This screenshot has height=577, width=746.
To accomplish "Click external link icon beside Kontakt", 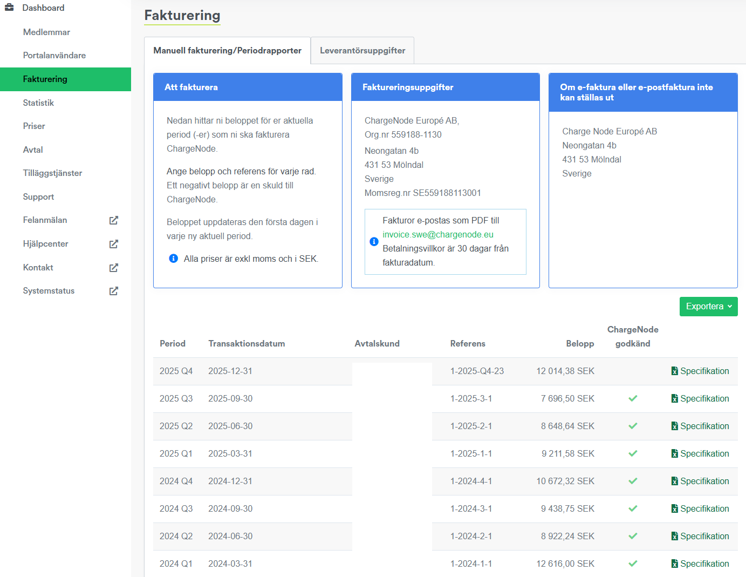I will click(113, 268).
